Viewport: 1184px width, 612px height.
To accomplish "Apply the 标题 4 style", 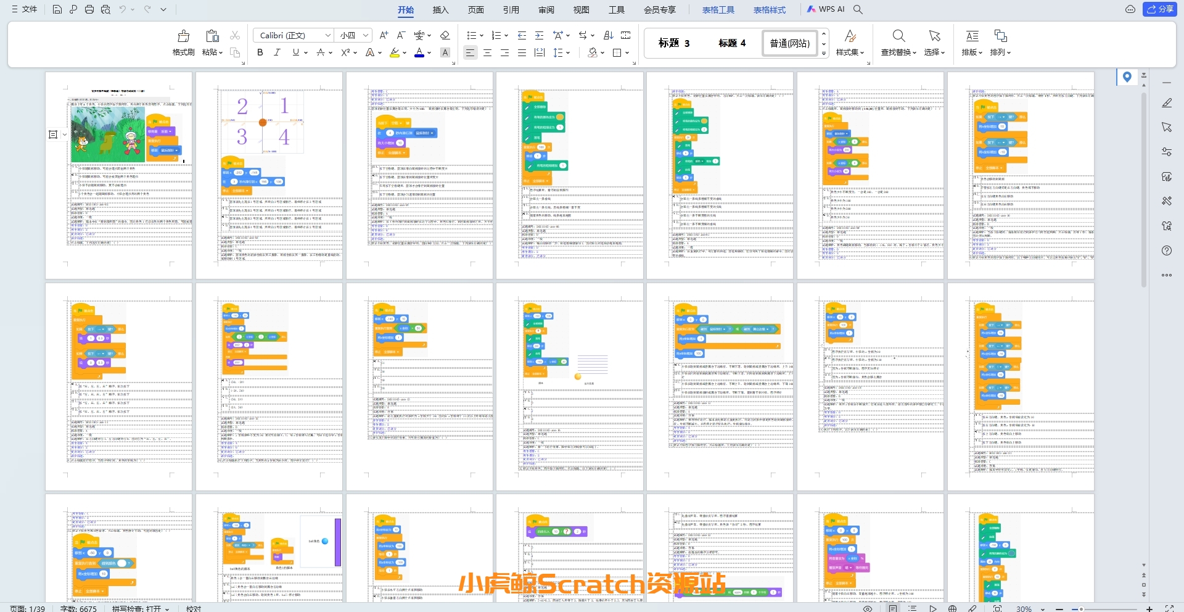I will [x=732, y=43].
